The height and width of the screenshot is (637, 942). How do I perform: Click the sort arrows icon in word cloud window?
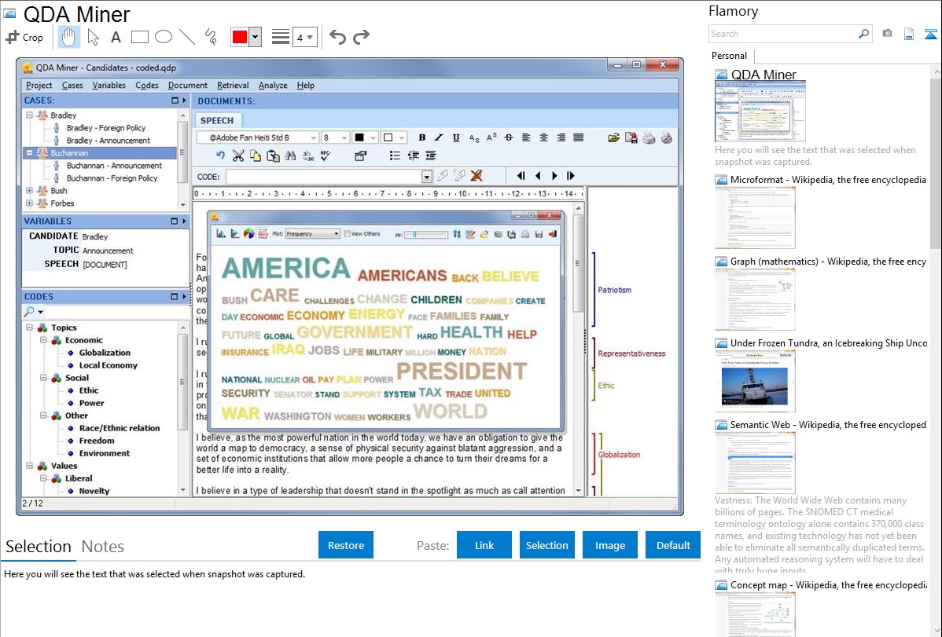457,233
